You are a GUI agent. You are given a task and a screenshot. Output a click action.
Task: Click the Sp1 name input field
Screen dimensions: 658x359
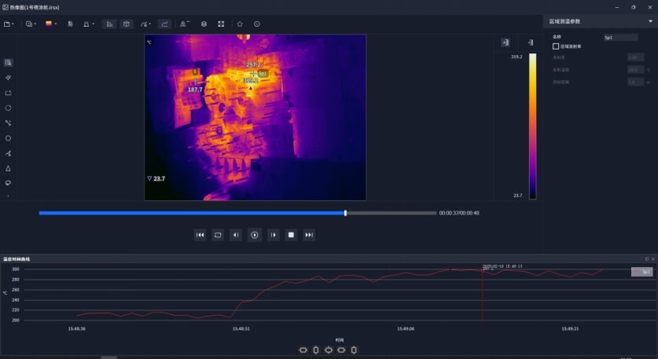pos(620,37)
